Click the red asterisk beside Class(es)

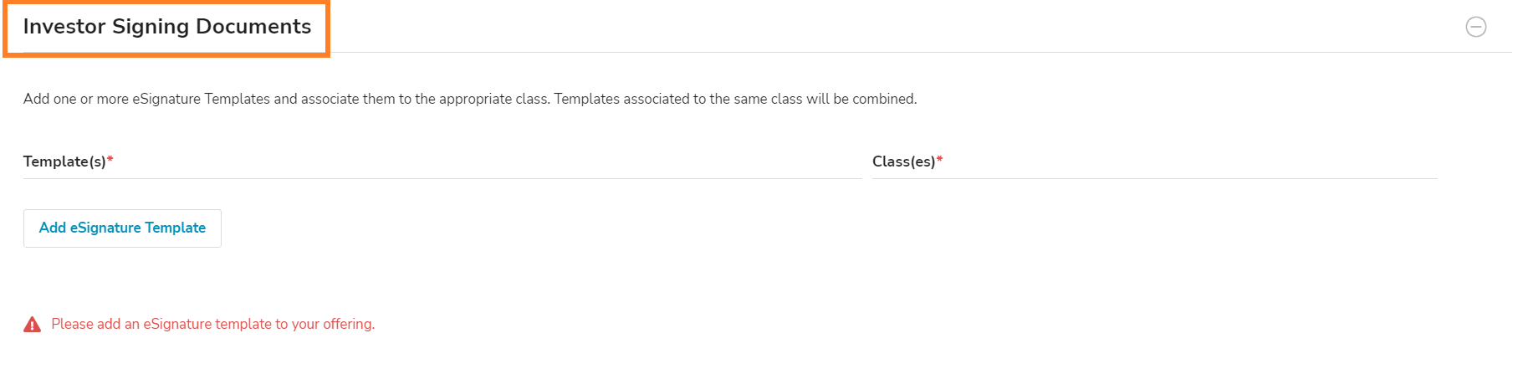point(939,159)
